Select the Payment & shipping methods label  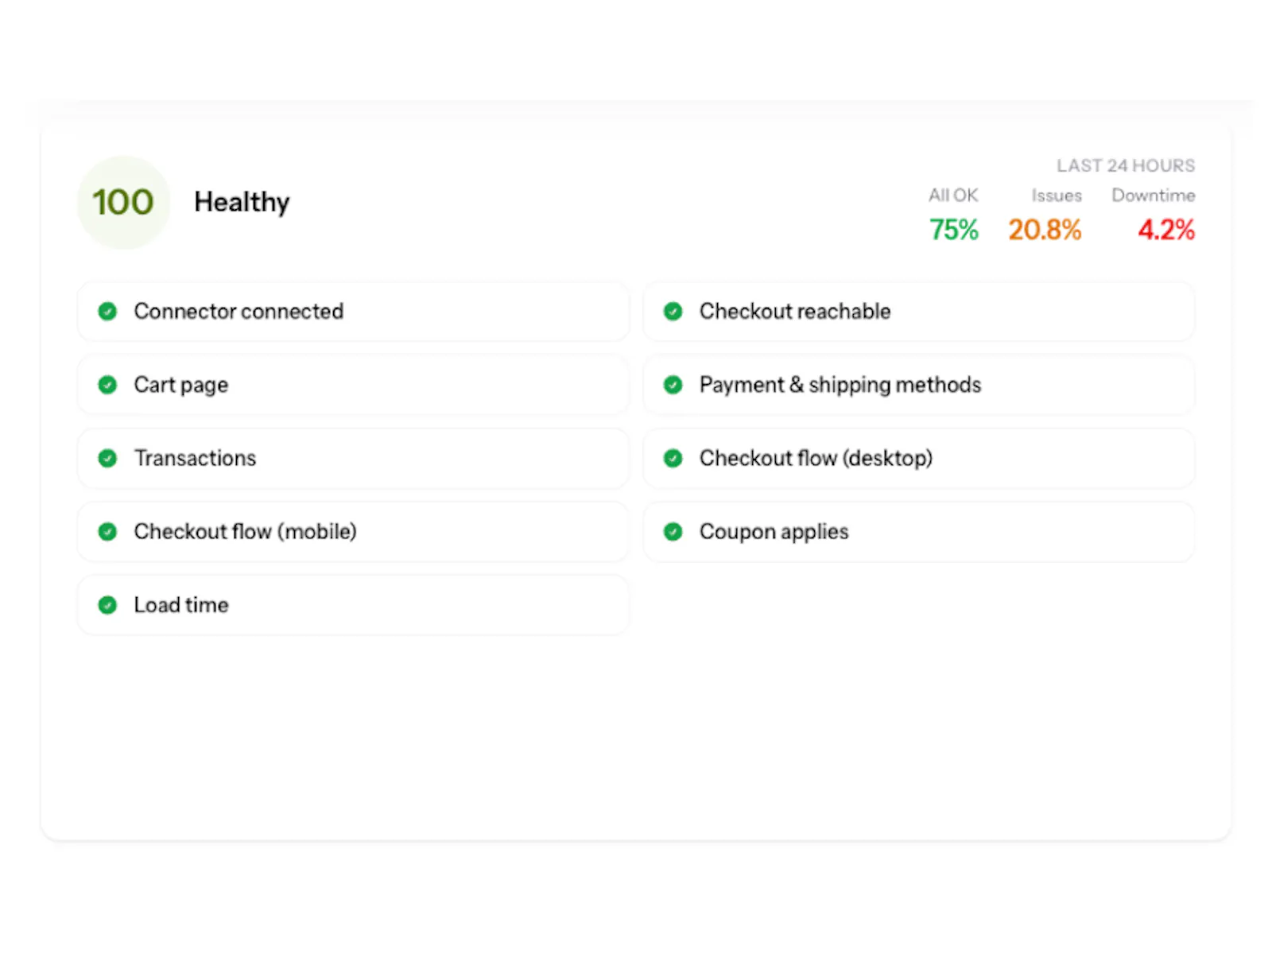pyautogui.click(x=840, y=386)
